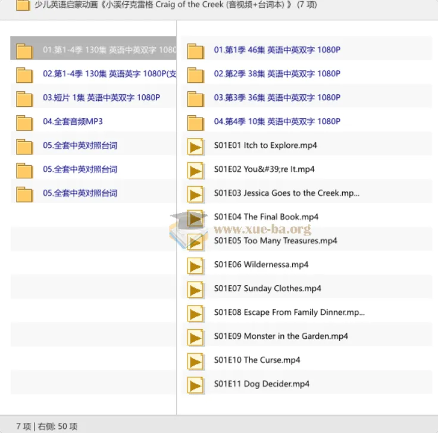The width and height of the screenshot is (438, 433).
Task: Click the header title '少儿英语启蒙动画《小溪仔克雷格 Craig of the Creek'
Action: [129, 5]
